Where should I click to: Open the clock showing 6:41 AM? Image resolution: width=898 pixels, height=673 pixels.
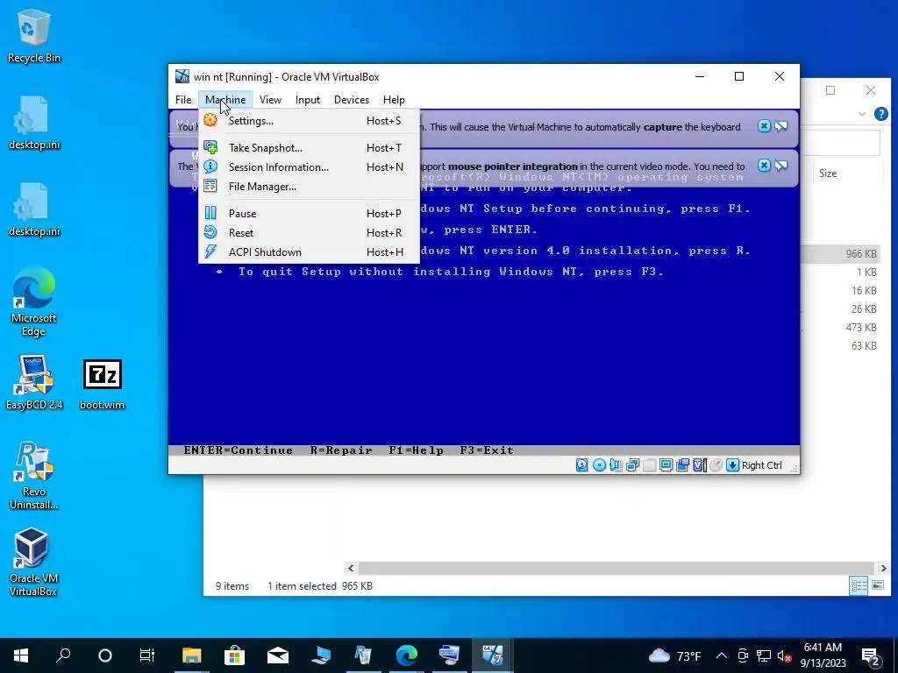pos(823,655)
